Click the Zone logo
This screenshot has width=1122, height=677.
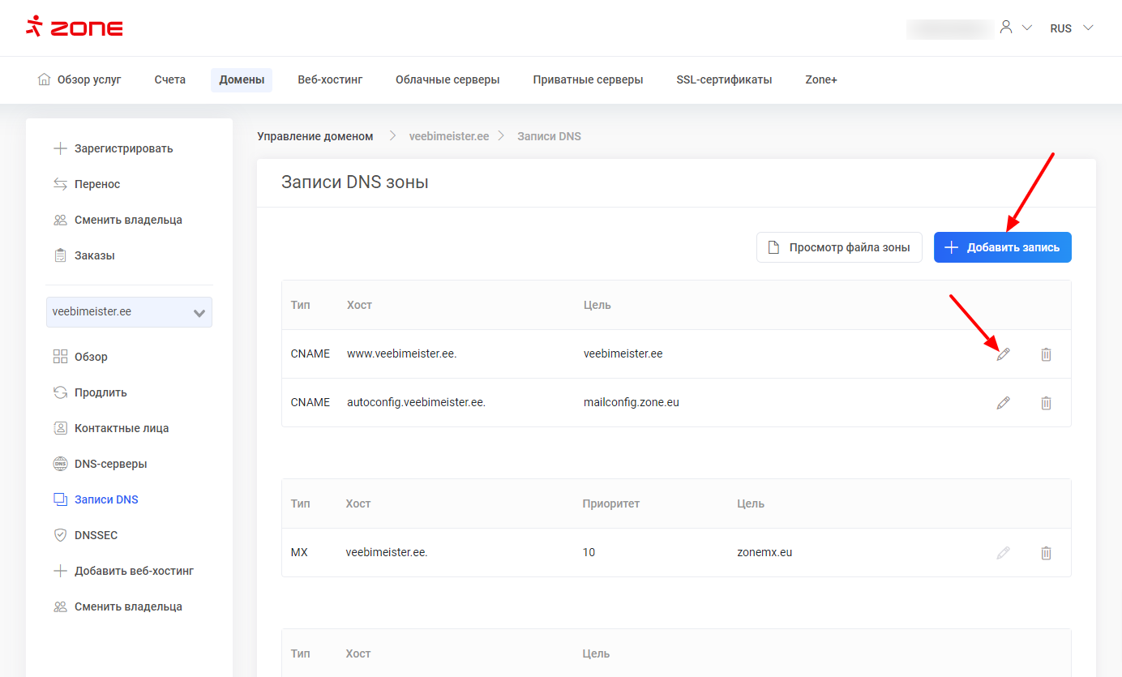[x=75, y=28]
